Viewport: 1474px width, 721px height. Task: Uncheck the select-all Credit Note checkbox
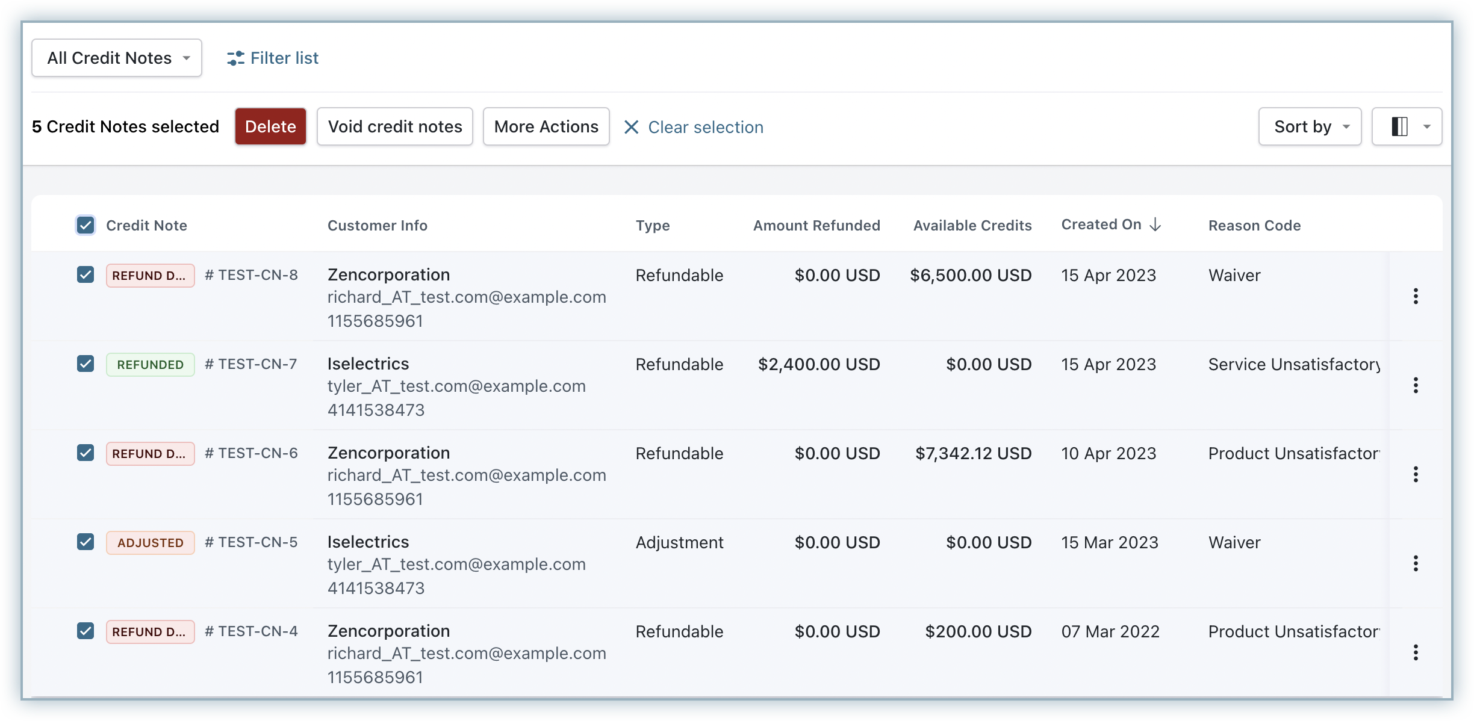86,225
